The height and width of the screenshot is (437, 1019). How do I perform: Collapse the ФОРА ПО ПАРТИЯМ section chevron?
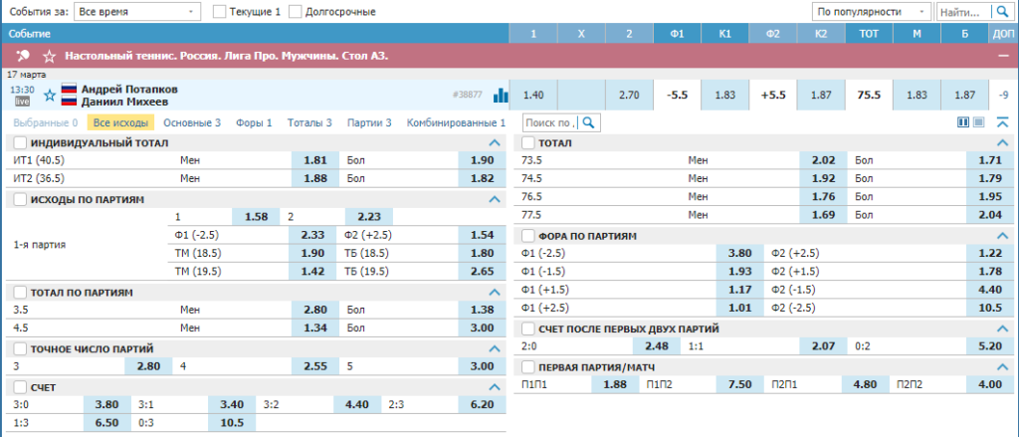1003,236
